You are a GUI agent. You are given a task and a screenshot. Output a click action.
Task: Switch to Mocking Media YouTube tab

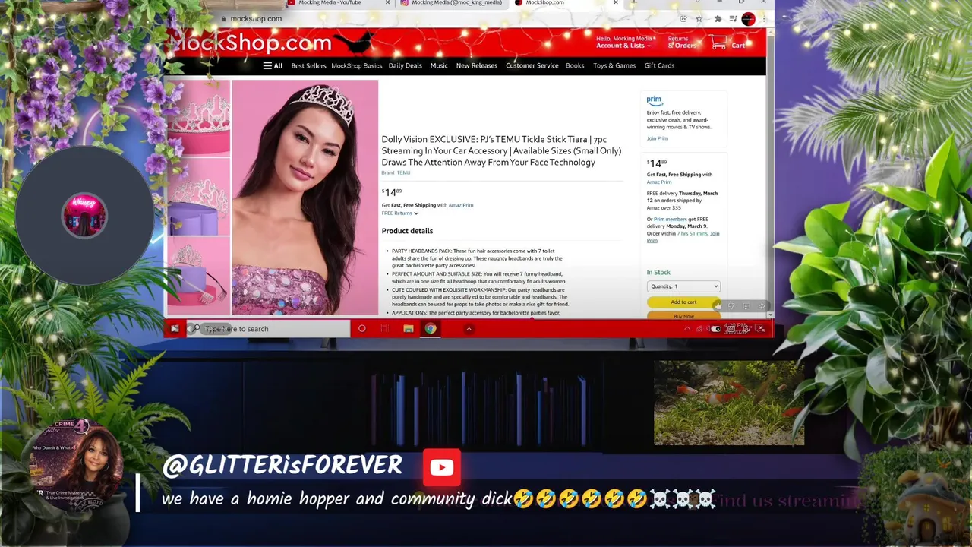pos(330,3)
